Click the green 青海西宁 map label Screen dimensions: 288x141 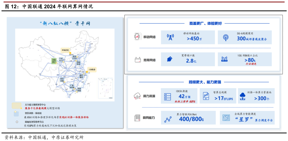pyautogui.click(x=53, y=61)
